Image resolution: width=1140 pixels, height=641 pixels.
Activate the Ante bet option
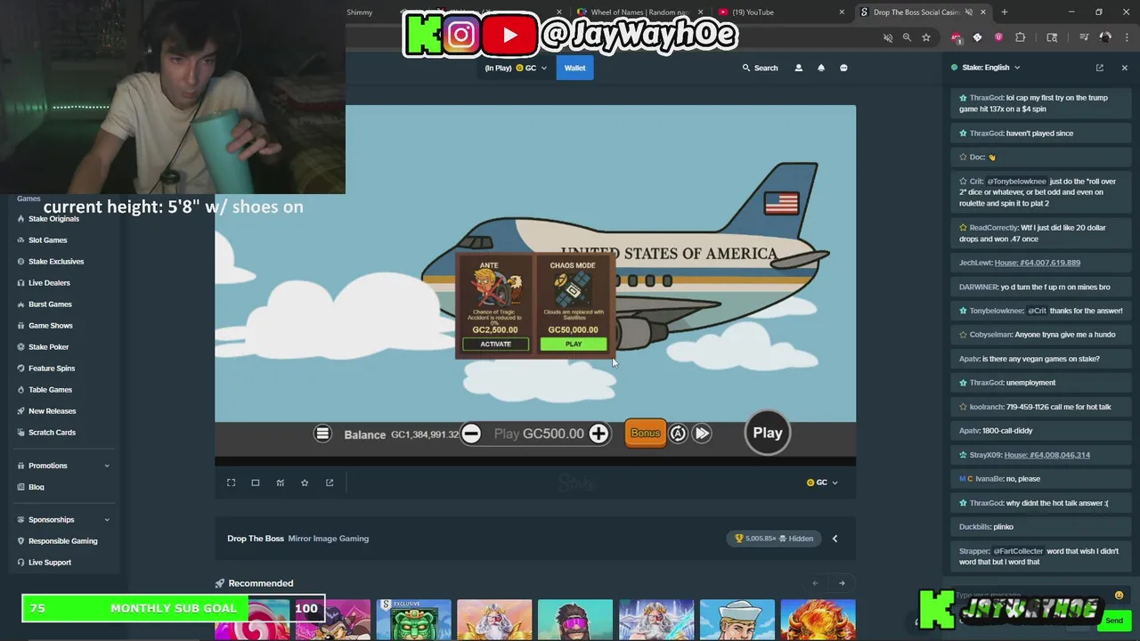[495, 344]
